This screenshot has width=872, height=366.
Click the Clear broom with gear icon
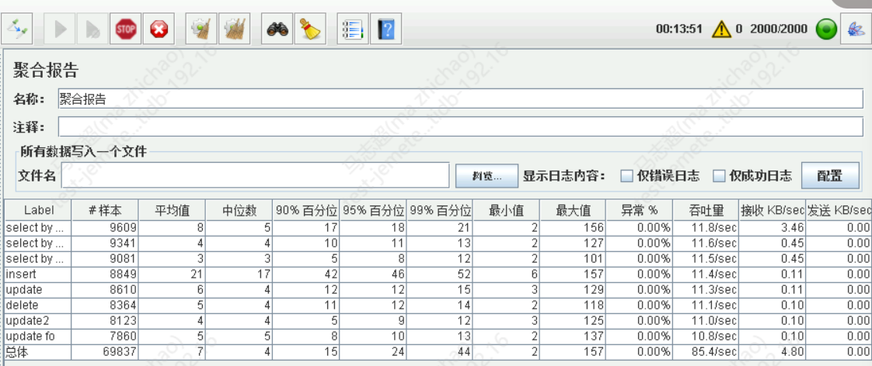coord(201,29)
